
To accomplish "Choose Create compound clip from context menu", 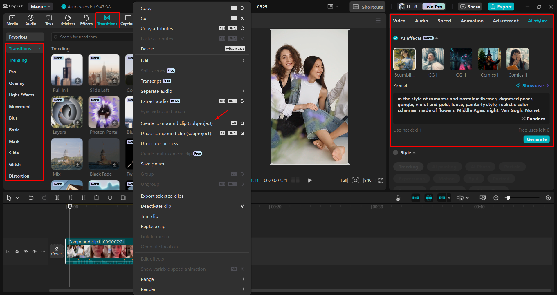I will click(x=176, y=123).
